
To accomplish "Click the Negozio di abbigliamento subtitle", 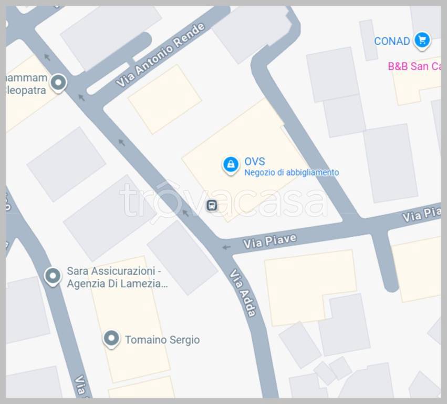I will (x=292, y=173).
